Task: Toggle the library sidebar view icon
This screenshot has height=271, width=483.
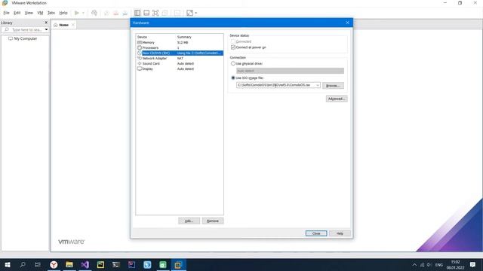Action: pyautogui.click(x=137, y=13)
